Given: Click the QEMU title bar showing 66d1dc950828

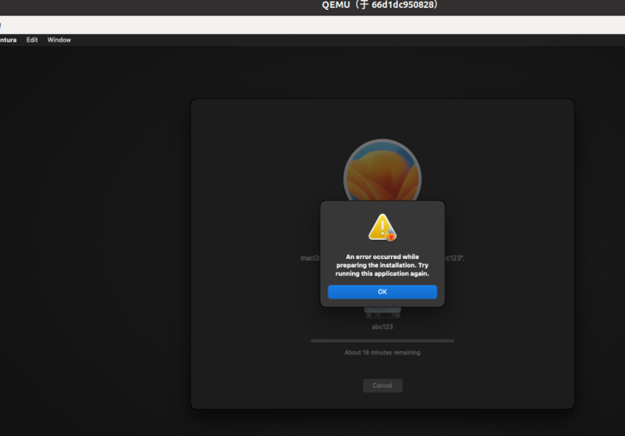Looking at the screenshot, I should [382, 5].
